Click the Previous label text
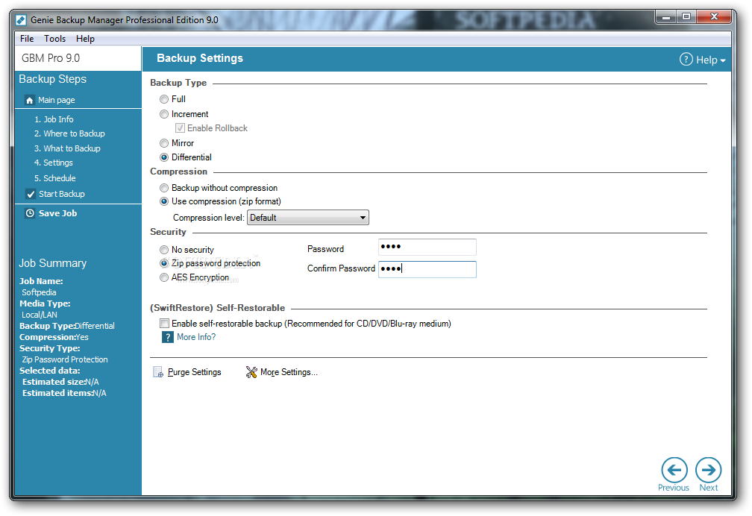 point(674,488)
